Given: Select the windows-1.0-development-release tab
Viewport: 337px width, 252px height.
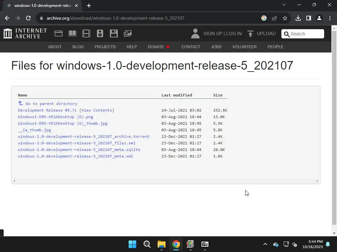Looking at the screenshot, I should (x=42, y=6).
